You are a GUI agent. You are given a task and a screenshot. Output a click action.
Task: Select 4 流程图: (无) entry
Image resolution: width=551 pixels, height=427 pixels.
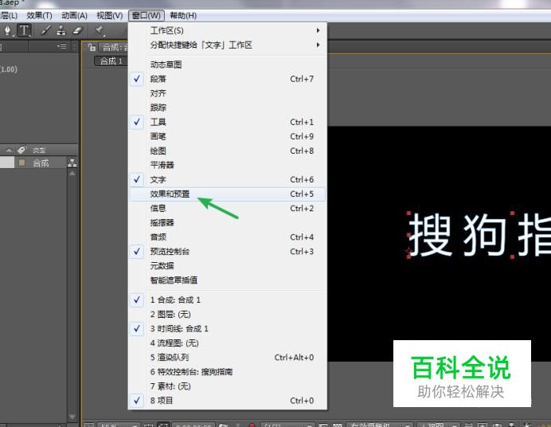228,343
